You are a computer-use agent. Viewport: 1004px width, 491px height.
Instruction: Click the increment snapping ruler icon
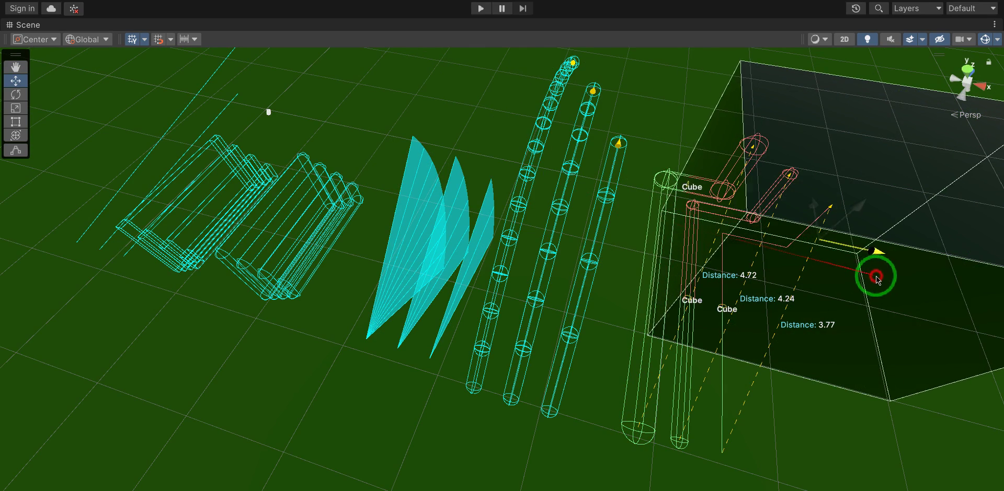184,39
